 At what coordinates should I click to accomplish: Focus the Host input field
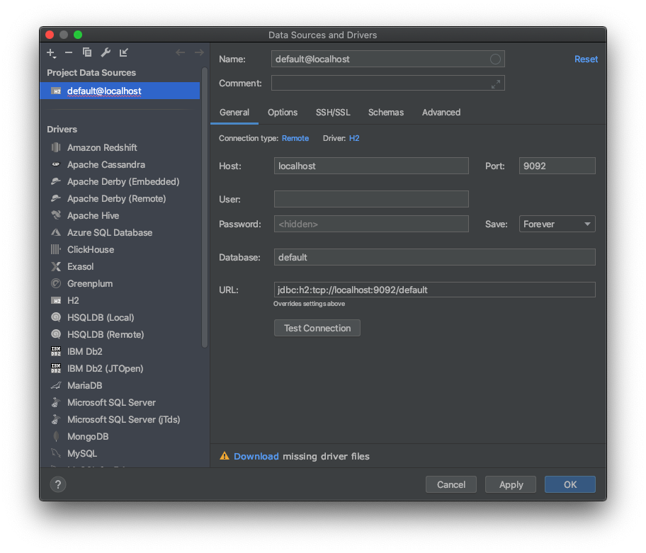371,166
